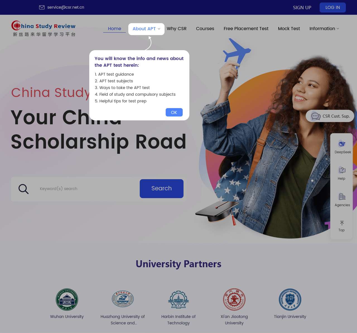
Task: Go to Free Placement Test page
Action: click(246, 29)
